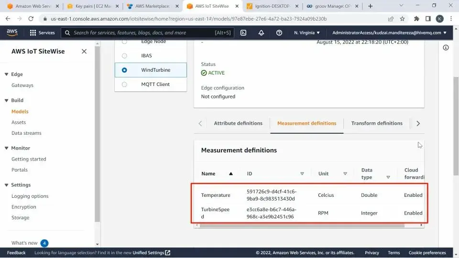Show next tabs with right chevron arrow

tap(418, 123)
